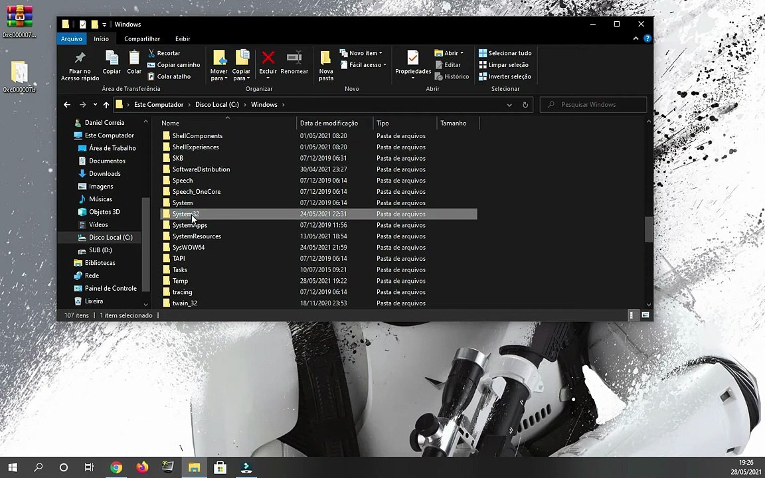Open address bar history dropdown
Viewport: 765px width, 478px height.
tap(509, 104)
